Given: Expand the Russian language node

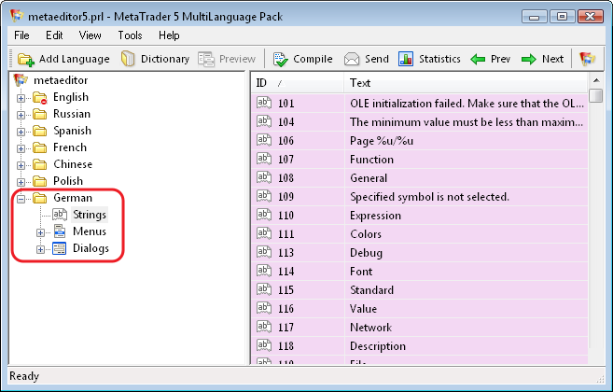Looking at the screenshot, I should (21, 115).
